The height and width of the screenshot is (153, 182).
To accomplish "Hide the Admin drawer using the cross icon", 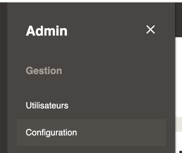I will click(151, 29).
